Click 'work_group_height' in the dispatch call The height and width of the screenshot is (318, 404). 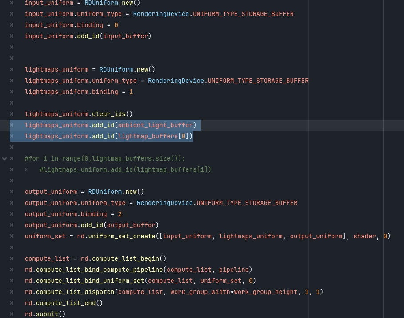coord(265,292)
